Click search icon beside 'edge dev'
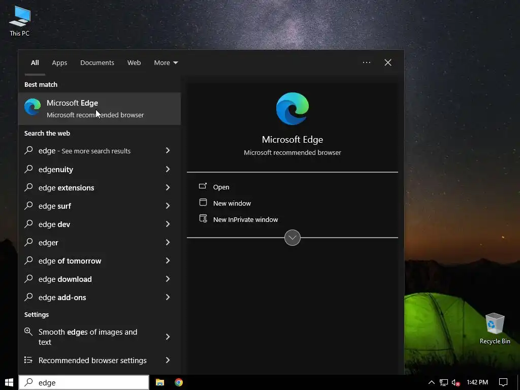The width and height of the screenshot is (520, 390). click(29, 223)
